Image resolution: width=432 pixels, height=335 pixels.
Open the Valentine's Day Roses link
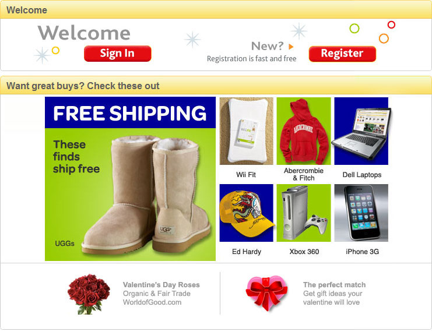pyautogui.click(x=161, y=294)
